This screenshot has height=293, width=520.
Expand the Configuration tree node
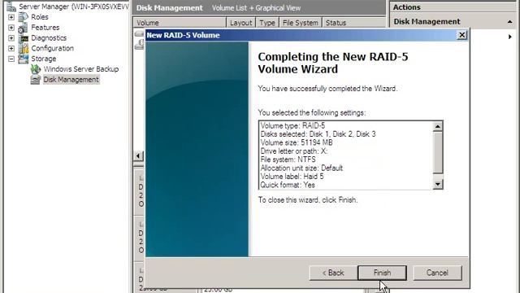coord(11,49)
